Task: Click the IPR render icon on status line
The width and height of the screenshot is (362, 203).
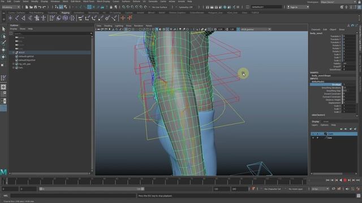Action: tap(216, 7)
